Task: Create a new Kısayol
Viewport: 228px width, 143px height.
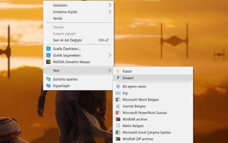Action: click(x=153, y=78)
